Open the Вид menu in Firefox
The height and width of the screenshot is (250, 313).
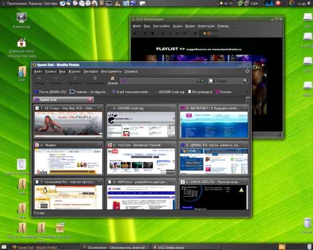62,71
